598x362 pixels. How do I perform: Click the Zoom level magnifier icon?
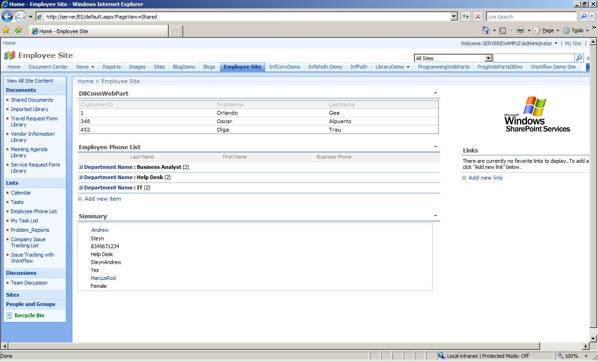click(561, 356)
